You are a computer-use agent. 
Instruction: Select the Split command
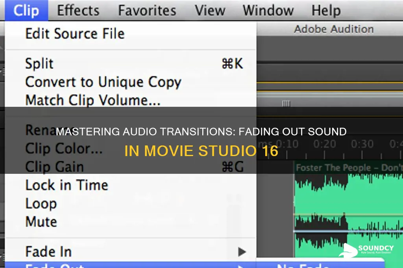pos(131,63)
